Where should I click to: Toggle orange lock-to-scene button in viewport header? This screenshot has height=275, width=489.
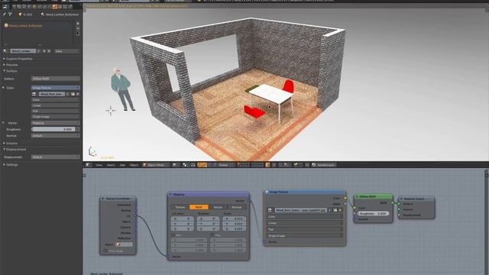(x=267, y=165)
